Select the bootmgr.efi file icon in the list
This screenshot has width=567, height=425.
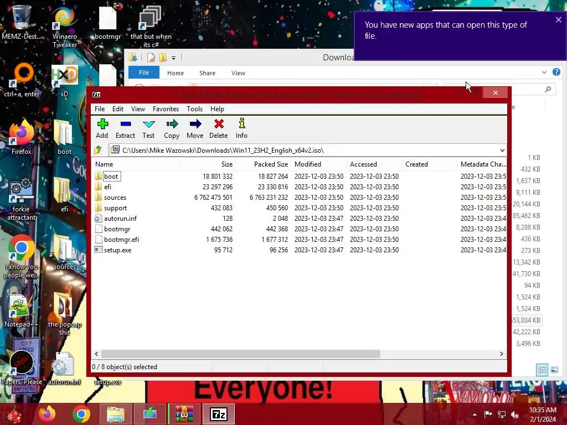pos(98,239)
